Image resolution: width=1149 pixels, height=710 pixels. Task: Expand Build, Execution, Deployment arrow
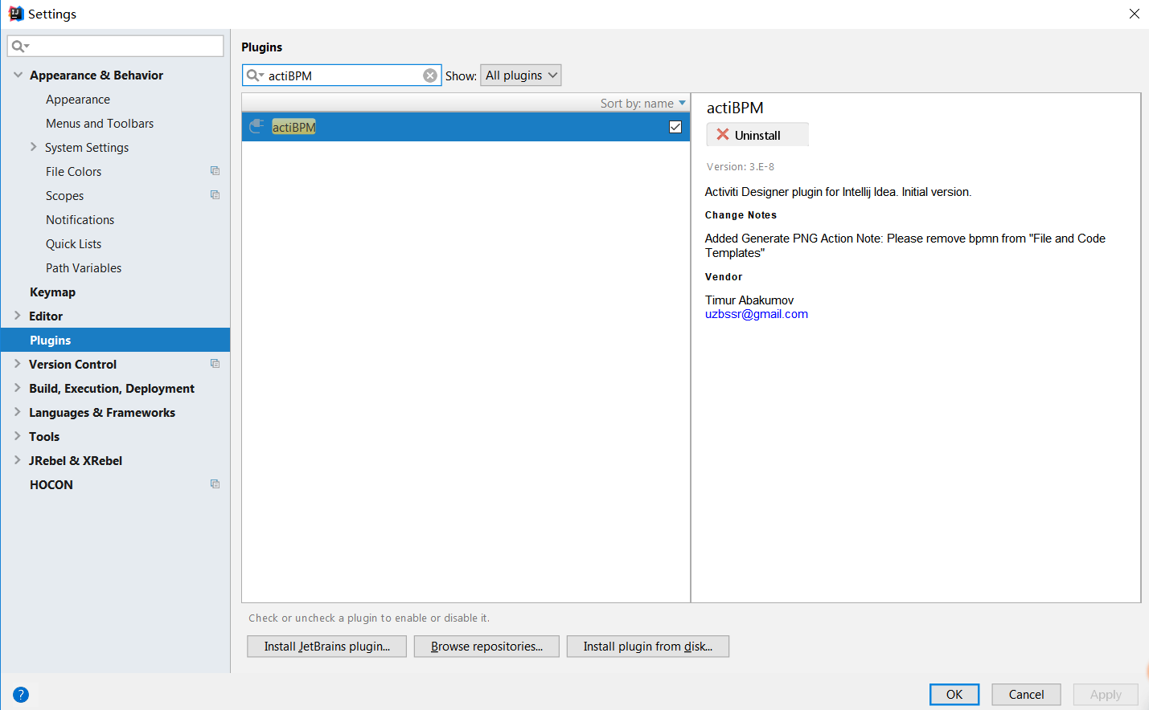coord(18,388)
